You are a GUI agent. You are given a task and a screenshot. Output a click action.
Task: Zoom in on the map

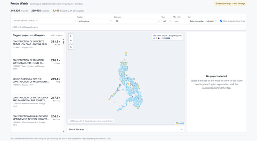(x=71, y=36)
